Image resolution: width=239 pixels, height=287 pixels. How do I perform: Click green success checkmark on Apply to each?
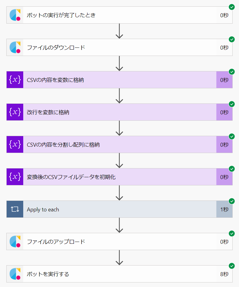click(232, 201)
